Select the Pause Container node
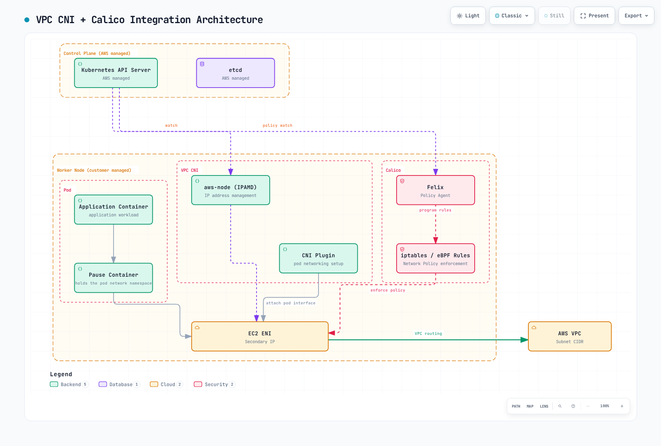This screenshot has height=446, width=661. coord(114,278)
